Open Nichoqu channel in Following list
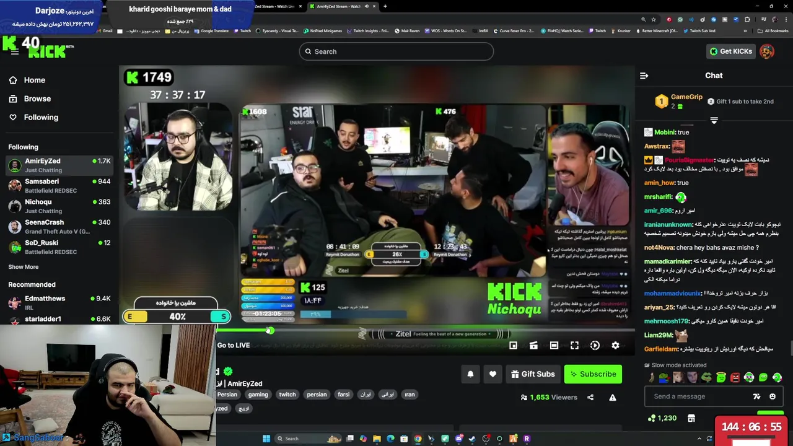The width and height of the screenshot is (793, 446). [x=59, y=206]
